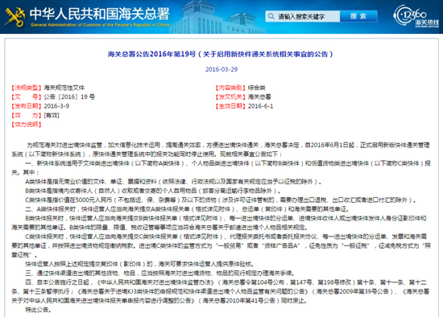Click the paragraph starting C类快件报关时
Screen dimensions: 443x317
[x=221, y=245]
